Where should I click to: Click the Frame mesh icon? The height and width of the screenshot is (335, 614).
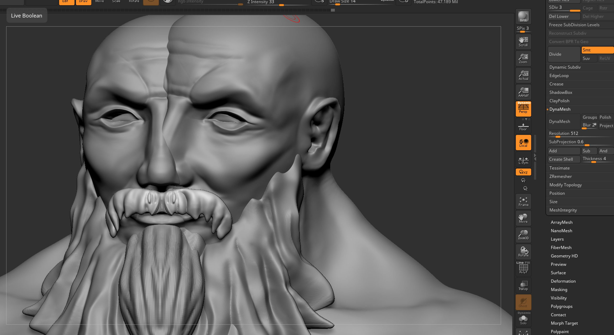click(x=523, y=202)
